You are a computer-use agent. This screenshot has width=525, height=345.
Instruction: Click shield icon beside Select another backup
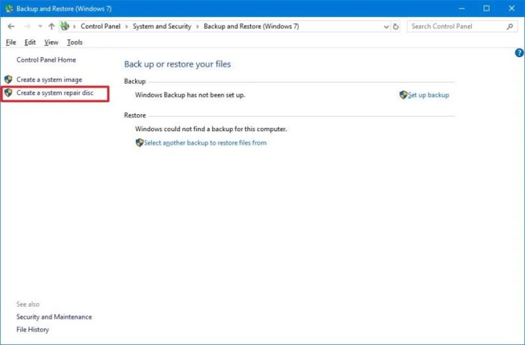pyautogui.click(x=139, y=142)
